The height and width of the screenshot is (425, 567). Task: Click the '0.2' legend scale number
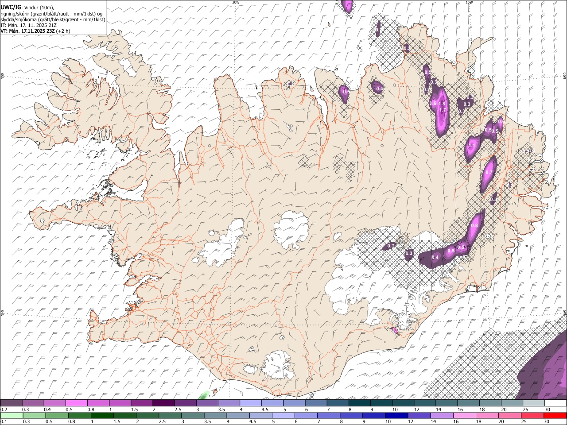[x=4, y=410]
